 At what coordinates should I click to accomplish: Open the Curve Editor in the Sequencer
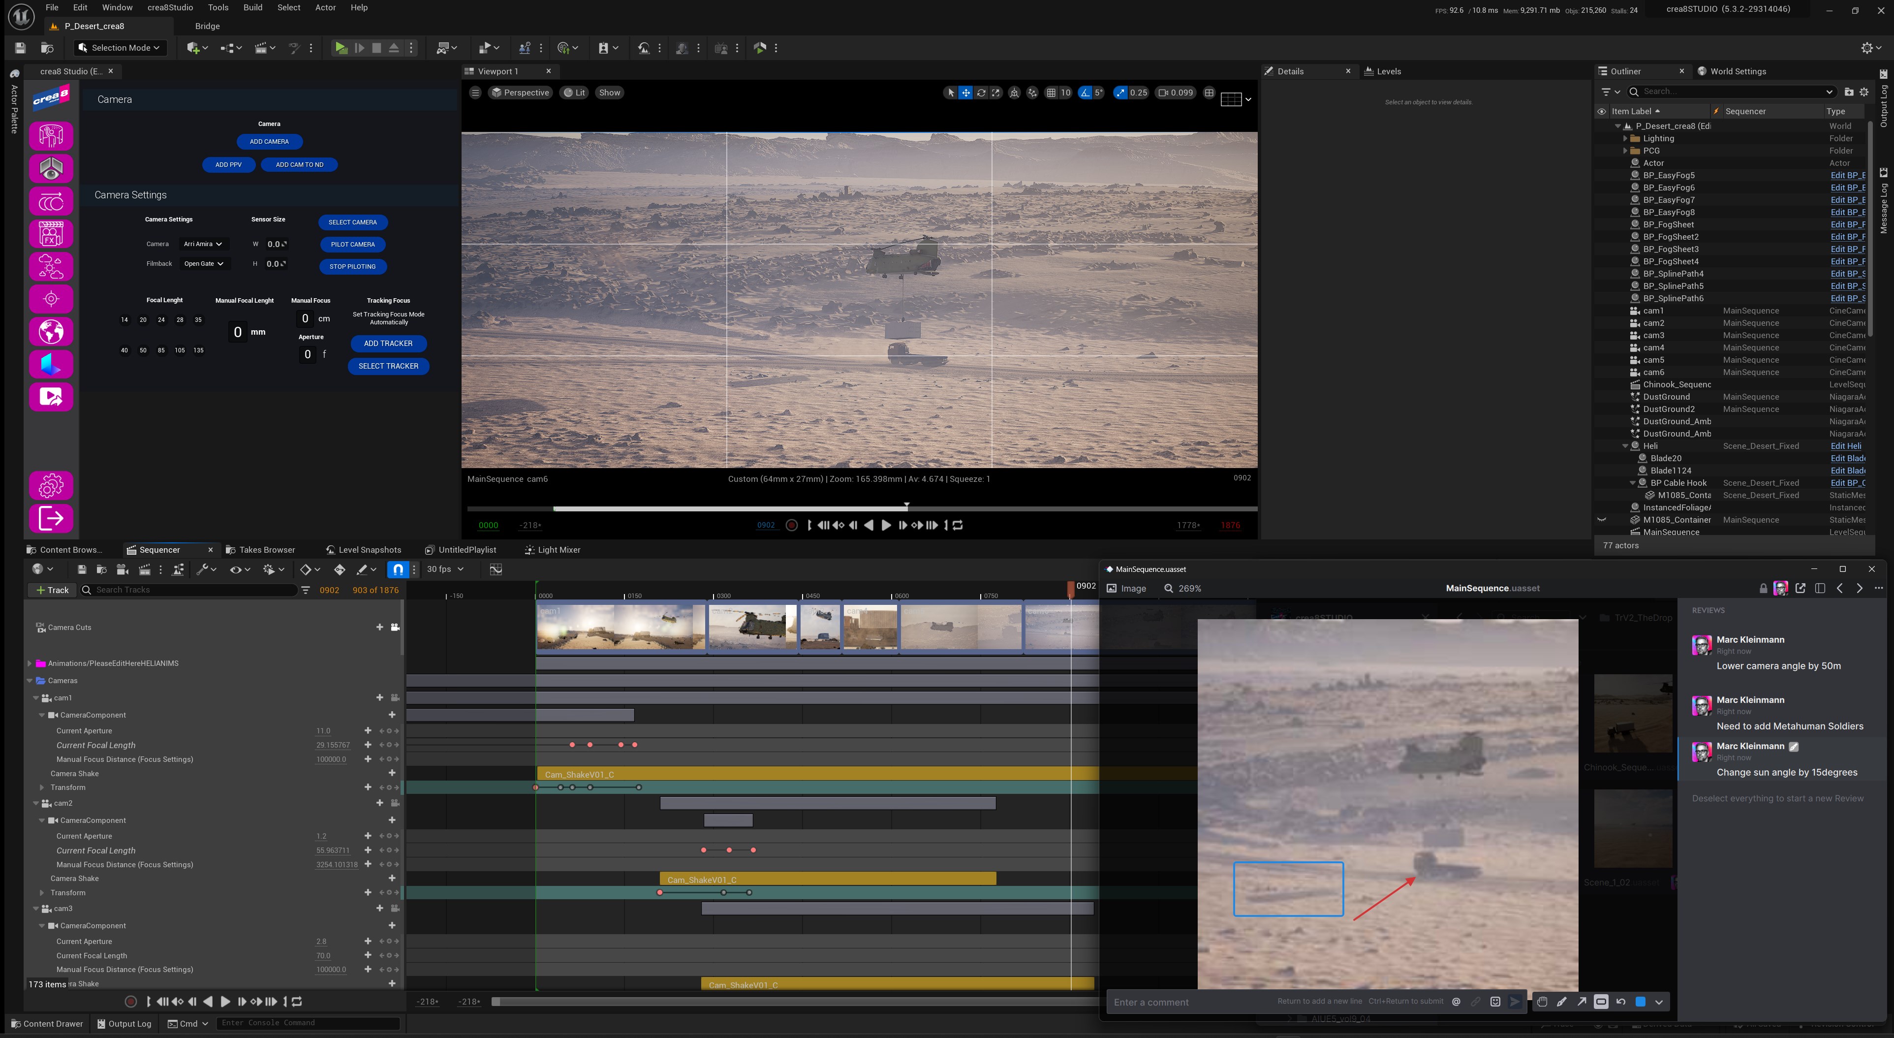497,568
